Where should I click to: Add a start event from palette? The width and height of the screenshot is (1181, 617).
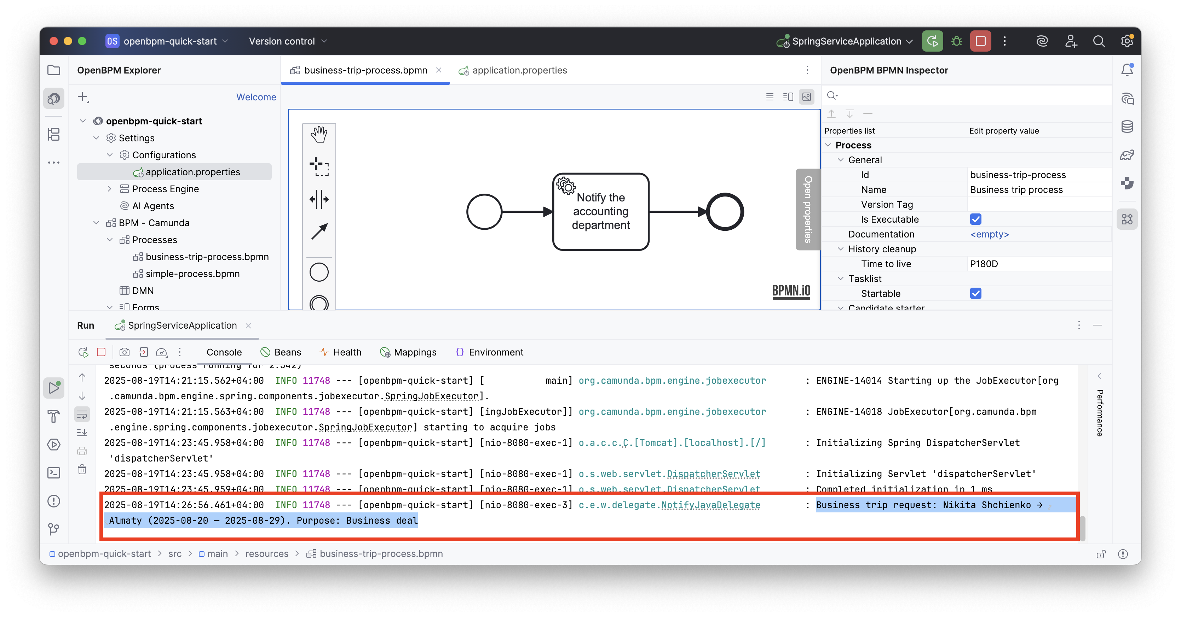click(x=319, y=272)
